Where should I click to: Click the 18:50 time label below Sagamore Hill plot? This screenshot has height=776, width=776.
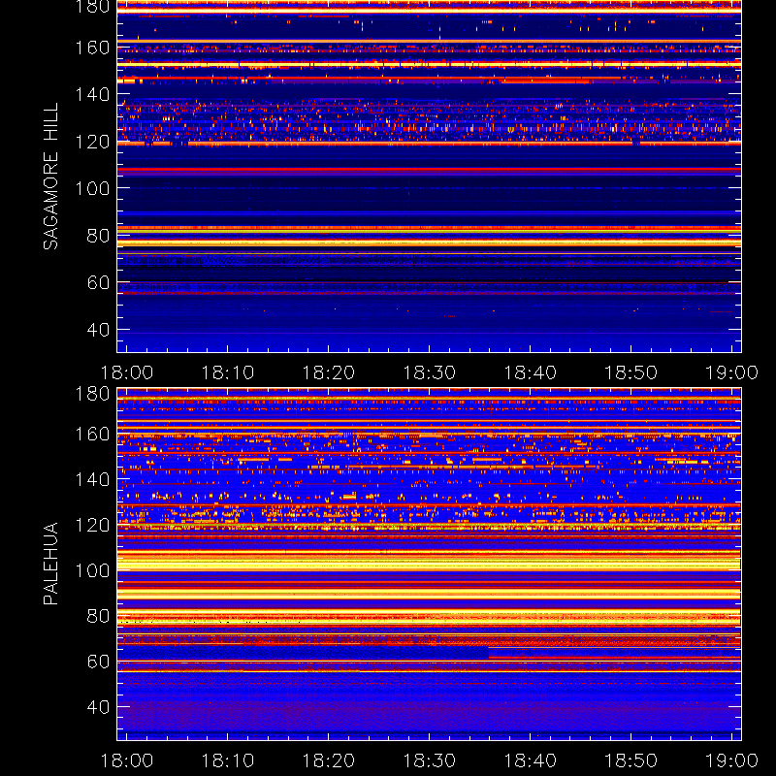point(631,372)
